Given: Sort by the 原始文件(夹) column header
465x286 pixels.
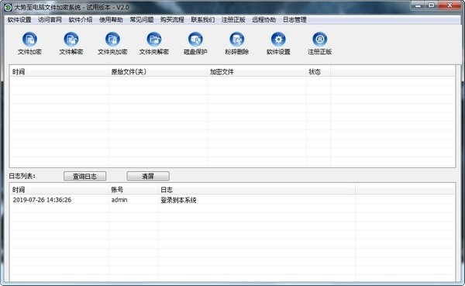Looking at the screenshot, I should 158,72.
